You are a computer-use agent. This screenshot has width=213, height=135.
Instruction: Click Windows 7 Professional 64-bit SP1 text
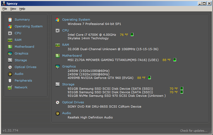94,24
